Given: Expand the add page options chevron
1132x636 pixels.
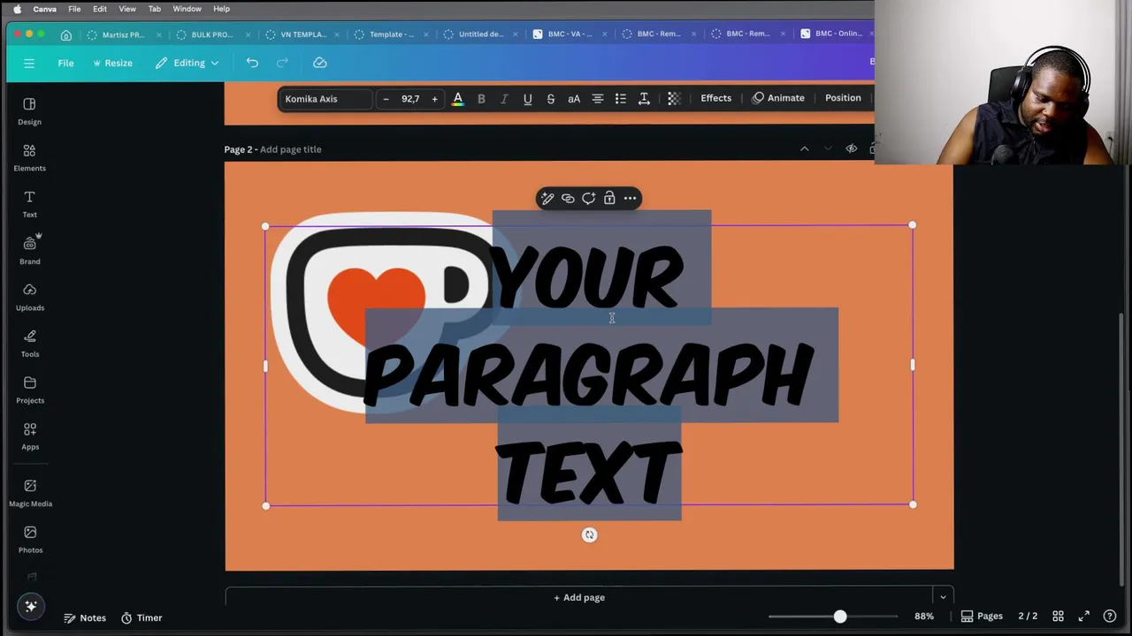Looking at the screenshot, I should click(x=943, y=597).
